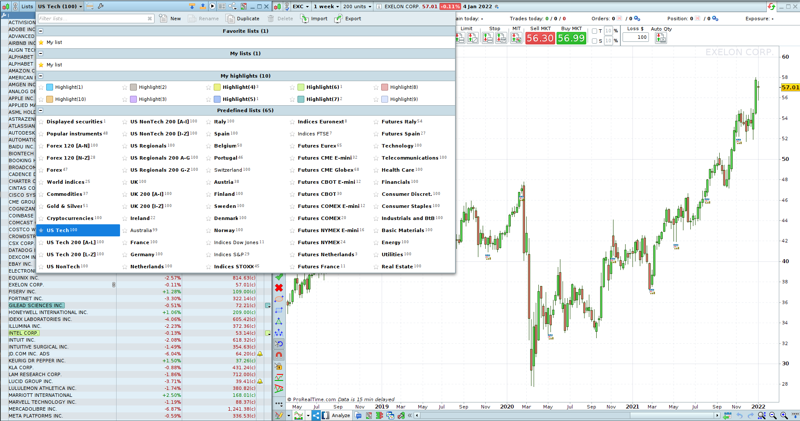
Task: Click the three-dot more tools icon
Action: (x=279, y=404)
